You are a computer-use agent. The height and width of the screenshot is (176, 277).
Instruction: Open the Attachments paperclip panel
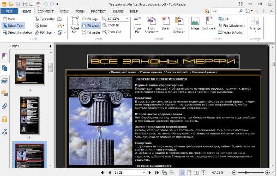click(x=5, y=106)
